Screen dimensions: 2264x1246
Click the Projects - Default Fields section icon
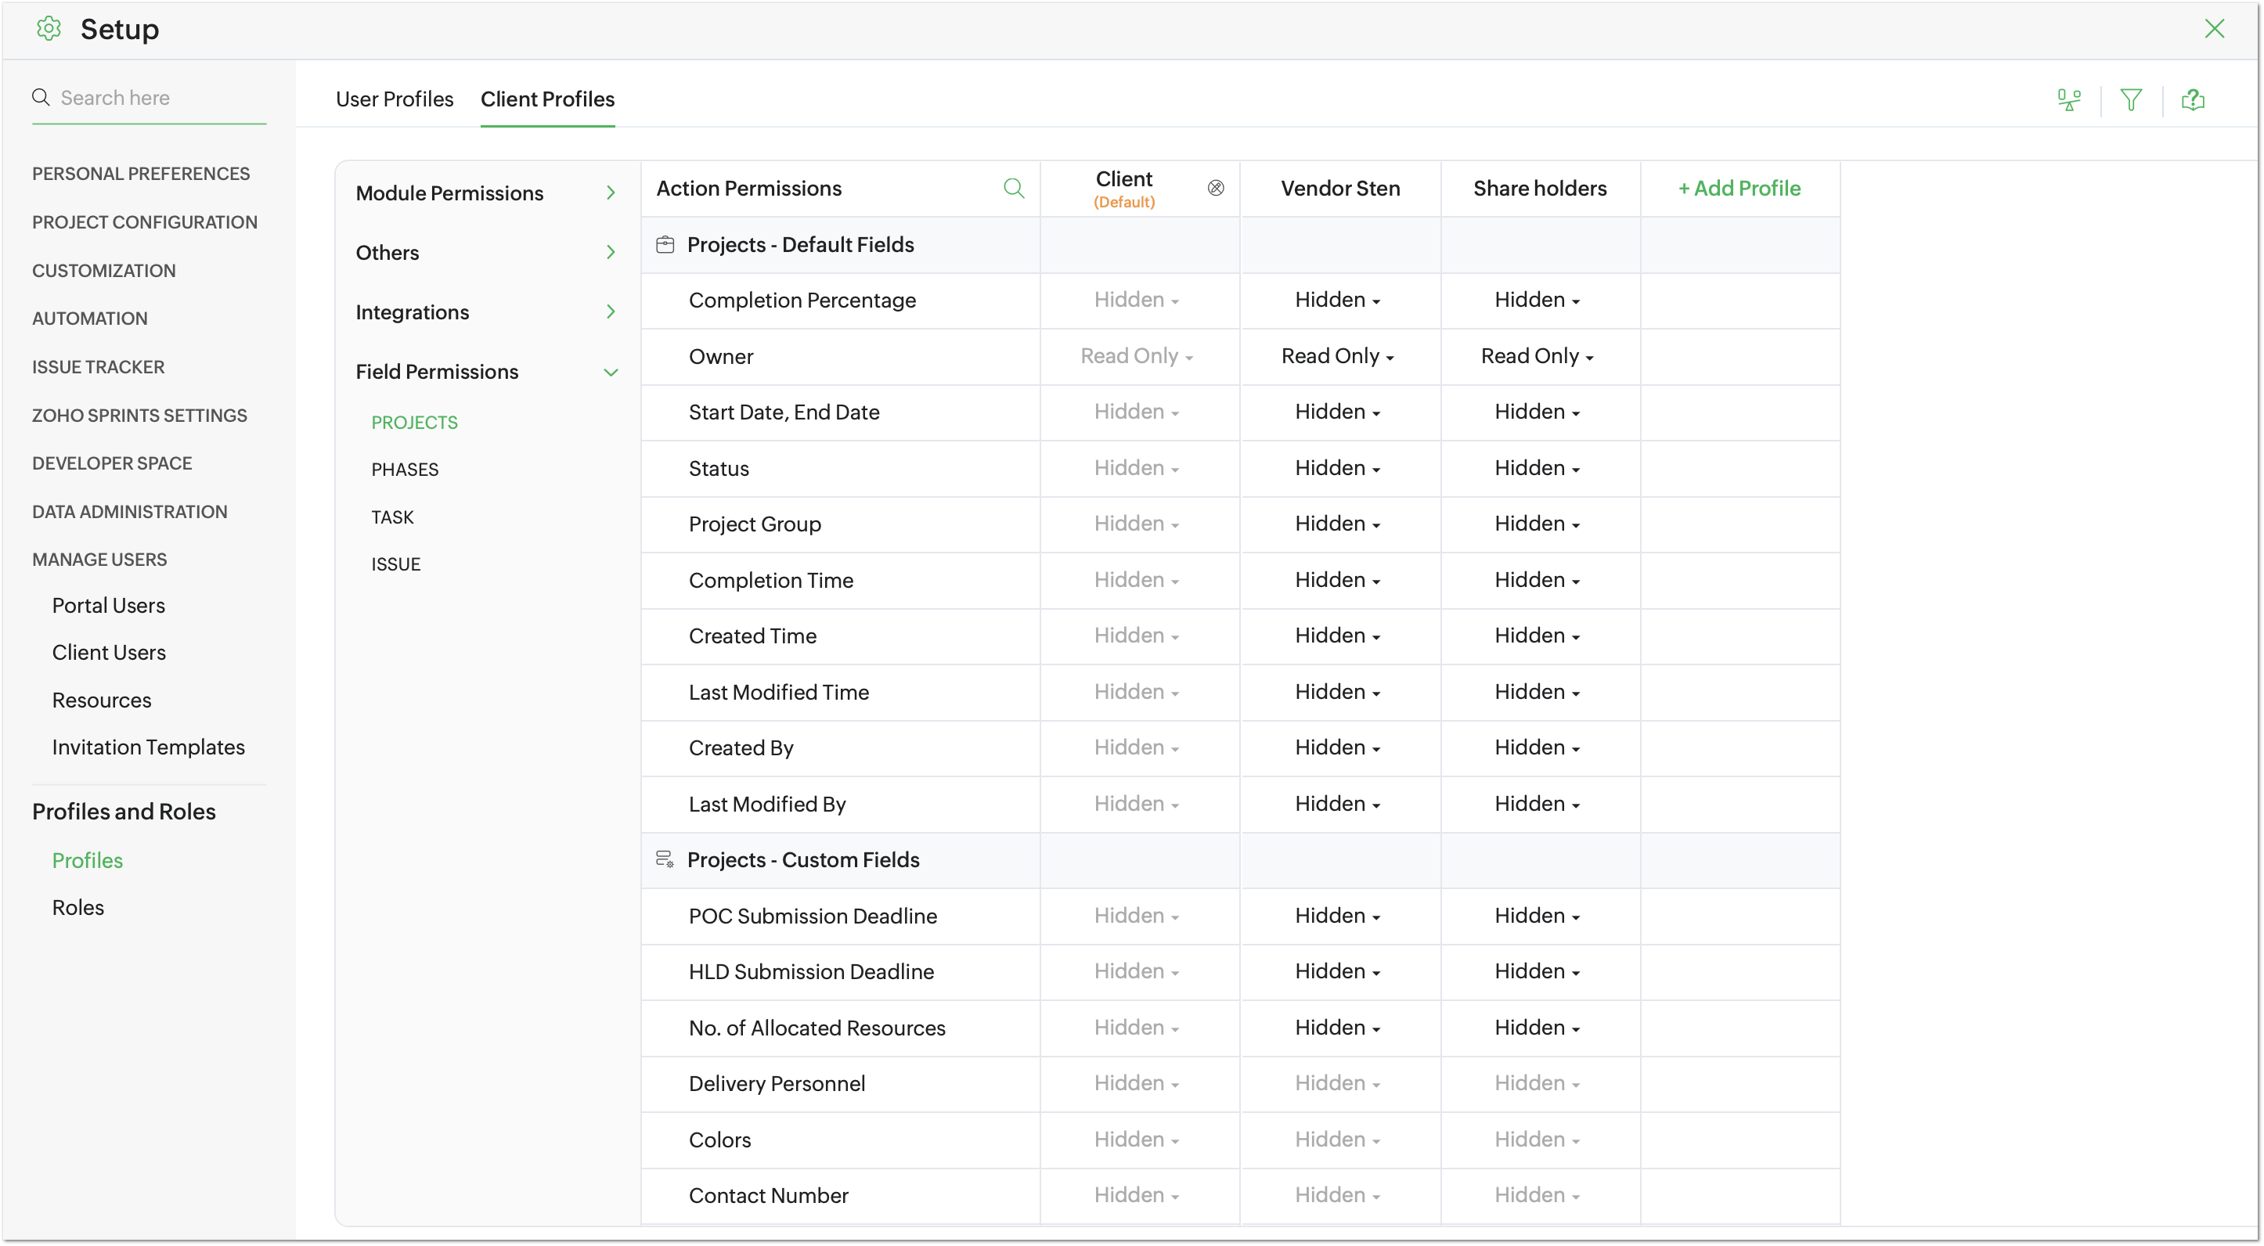(x=665, y=245)
